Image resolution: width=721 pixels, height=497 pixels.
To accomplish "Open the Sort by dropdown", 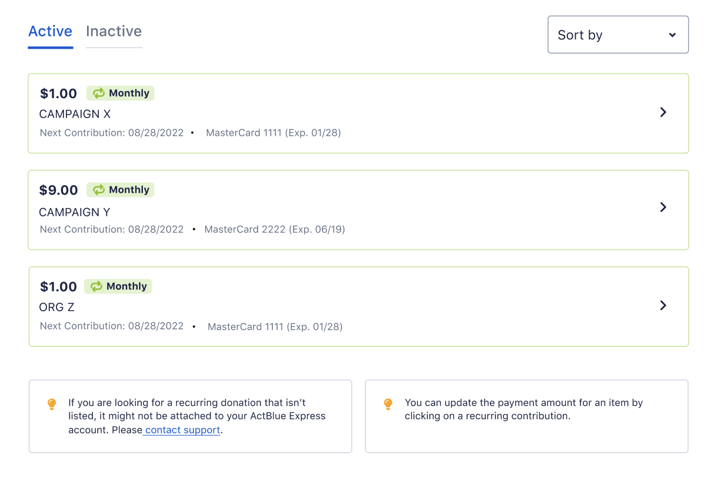I will [617, 35].
